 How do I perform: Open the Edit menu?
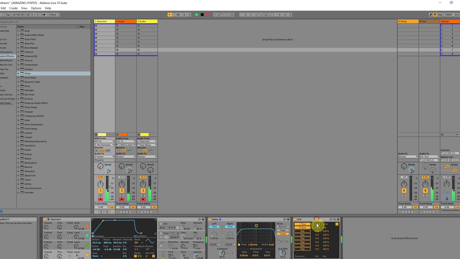coord(3,8)
